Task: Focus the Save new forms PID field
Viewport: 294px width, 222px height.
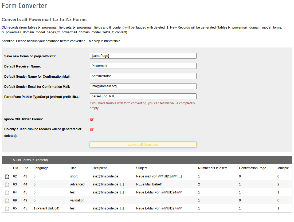Action: tap(143, 56)
